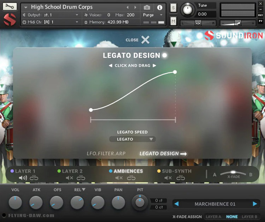Go to next ambience preset arrow
265x222 pixels.
coord(255,204)
